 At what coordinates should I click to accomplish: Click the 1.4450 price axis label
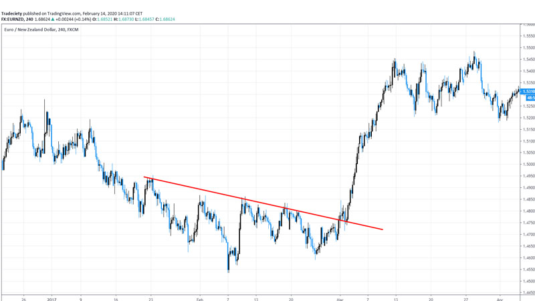click(x=529, y=293)
